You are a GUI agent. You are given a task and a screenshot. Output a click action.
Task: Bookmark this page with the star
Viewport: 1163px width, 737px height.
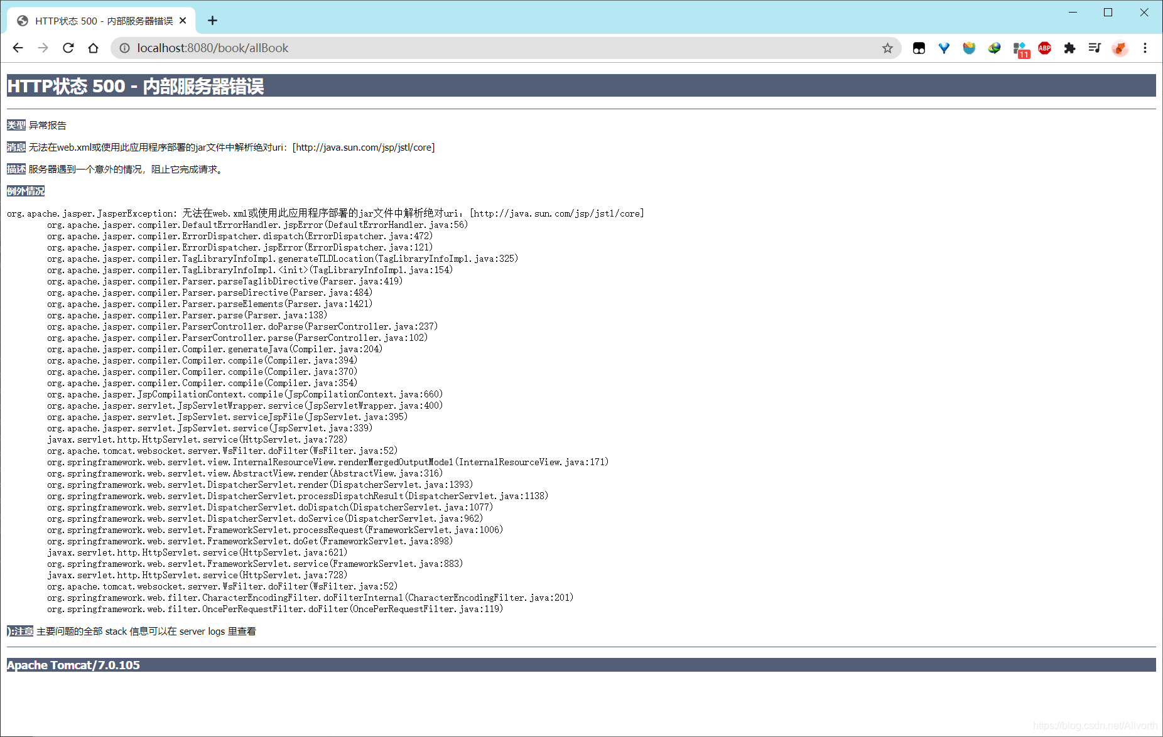pyautogui.click(x=887, y=48)
